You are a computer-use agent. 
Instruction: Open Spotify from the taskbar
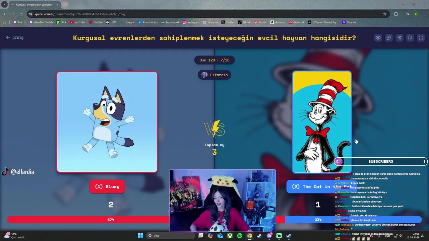(240, 236)
